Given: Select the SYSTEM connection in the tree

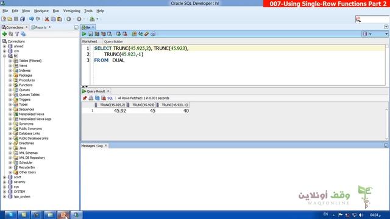Looking at the screenshot, I should pyautogui.click(x=19, y=192).
